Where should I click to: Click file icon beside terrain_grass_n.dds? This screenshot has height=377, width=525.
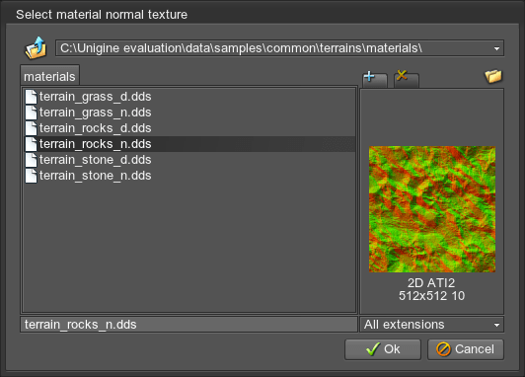pos(31,113)
